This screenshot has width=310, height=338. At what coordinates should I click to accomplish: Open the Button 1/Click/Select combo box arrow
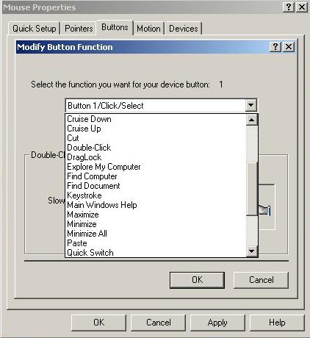[x=250, y=106]
